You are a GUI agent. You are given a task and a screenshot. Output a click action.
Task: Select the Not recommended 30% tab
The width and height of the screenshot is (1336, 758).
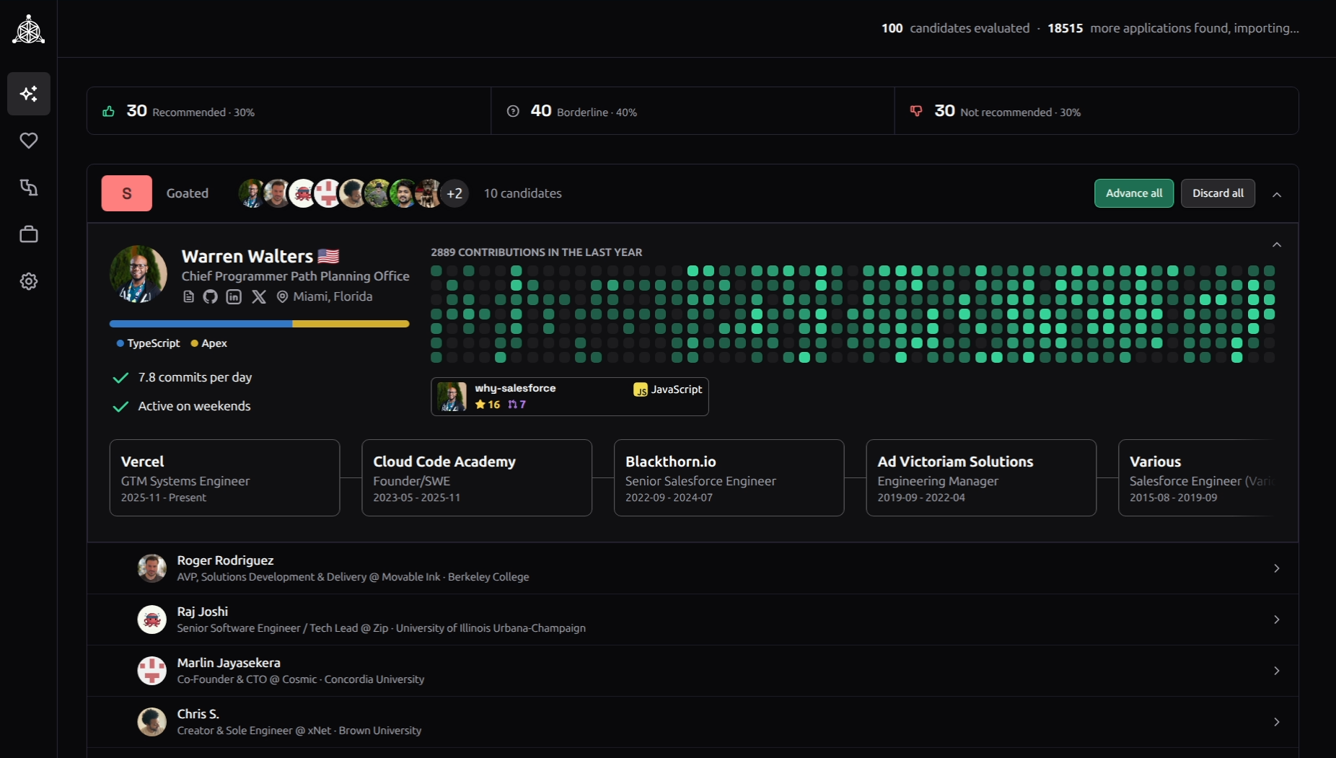coord(1097,111)
